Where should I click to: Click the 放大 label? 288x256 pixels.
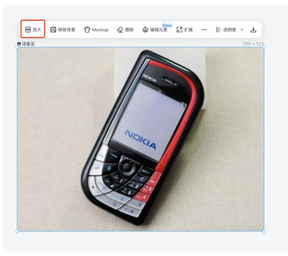pos(37,30)
